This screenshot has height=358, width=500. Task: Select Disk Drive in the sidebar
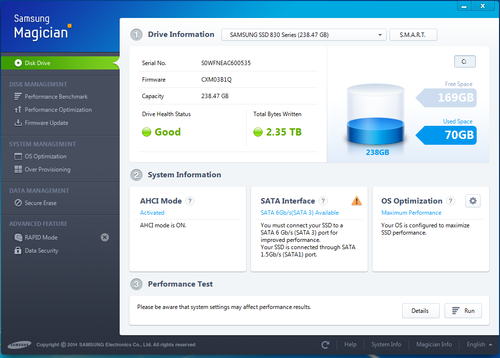60,63
